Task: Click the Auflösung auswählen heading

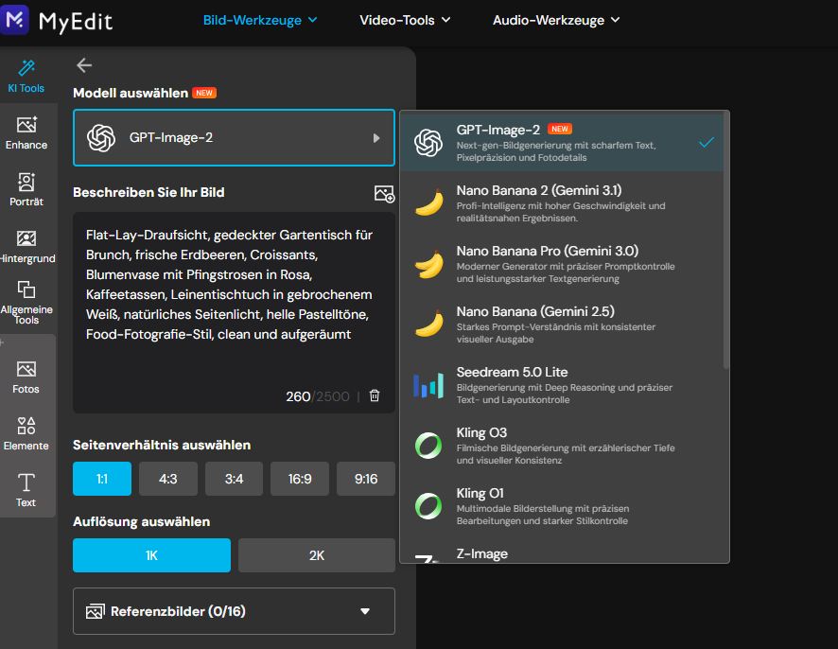Action: [141, 521]
